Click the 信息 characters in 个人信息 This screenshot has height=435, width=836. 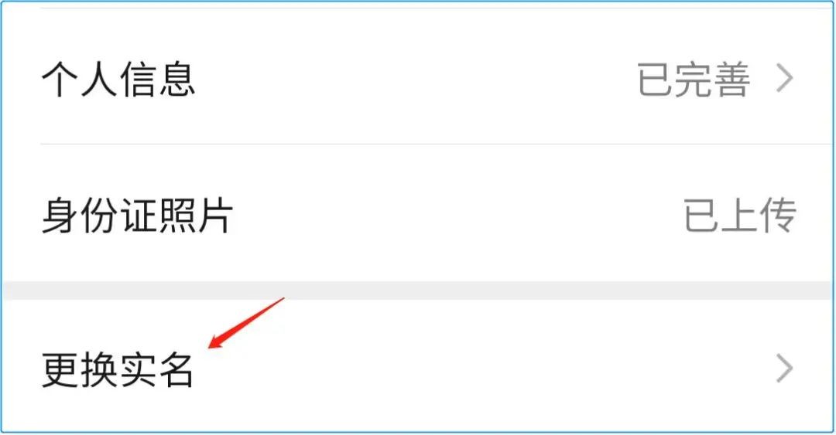[156, 80]
